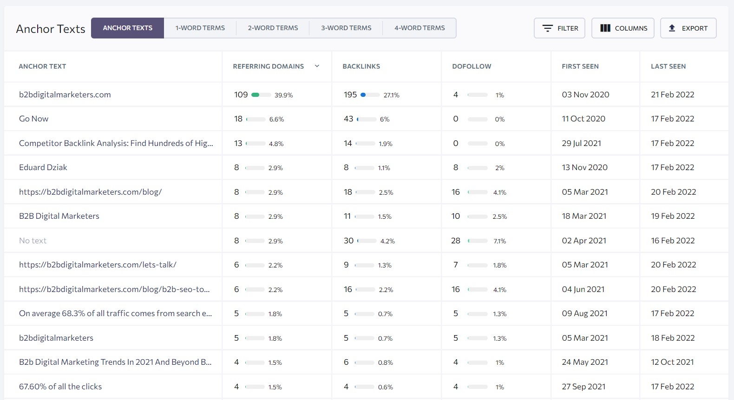
Task: Sort by Referring Domains column header
Action: (x=269, y=66)
